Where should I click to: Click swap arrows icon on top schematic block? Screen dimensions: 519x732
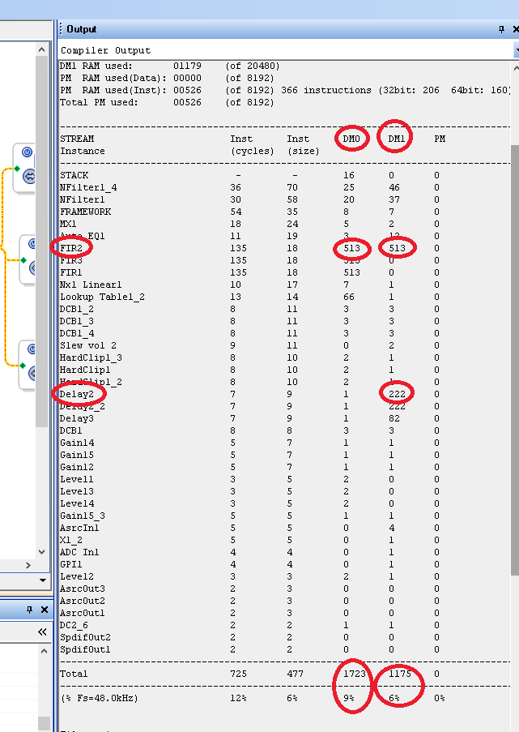28,175
